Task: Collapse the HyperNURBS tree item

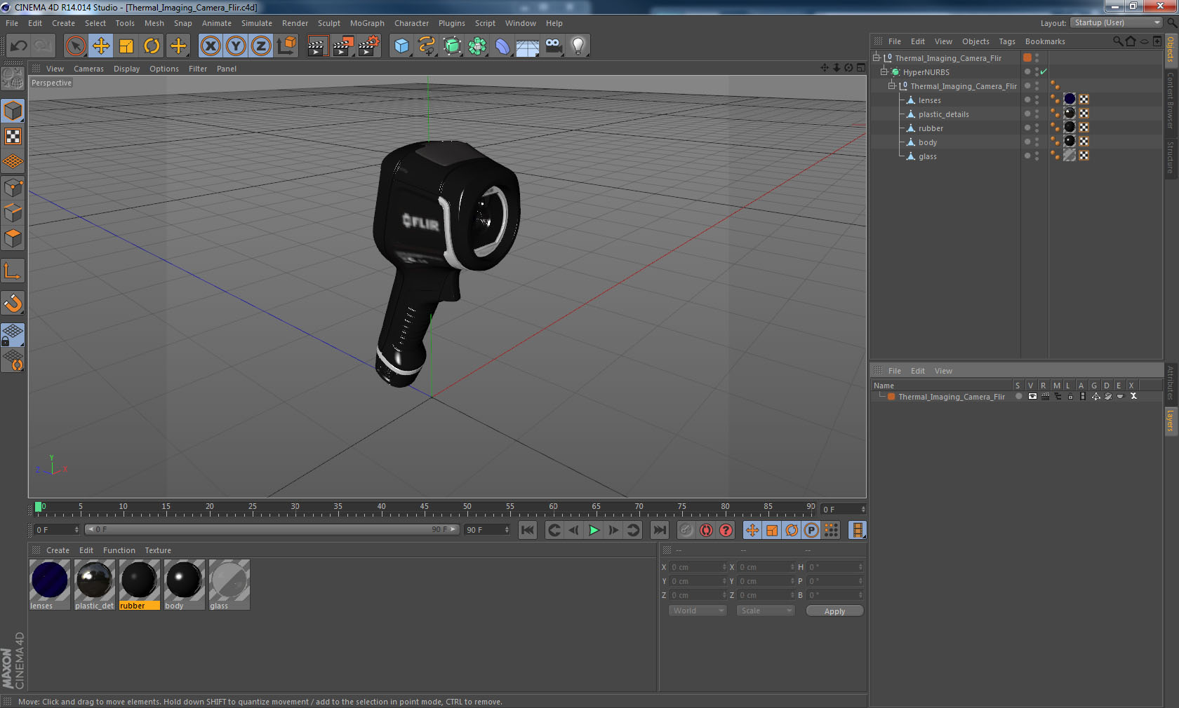Action: pos(884,72)
